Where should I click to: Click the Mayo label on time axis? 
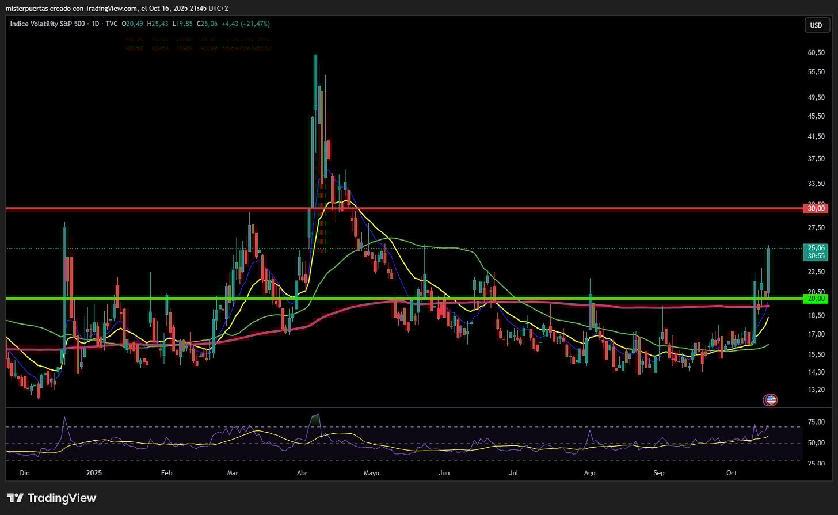[x=372, y=473]
